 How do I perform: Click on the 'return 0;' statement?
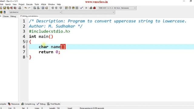tap(49, 52)
